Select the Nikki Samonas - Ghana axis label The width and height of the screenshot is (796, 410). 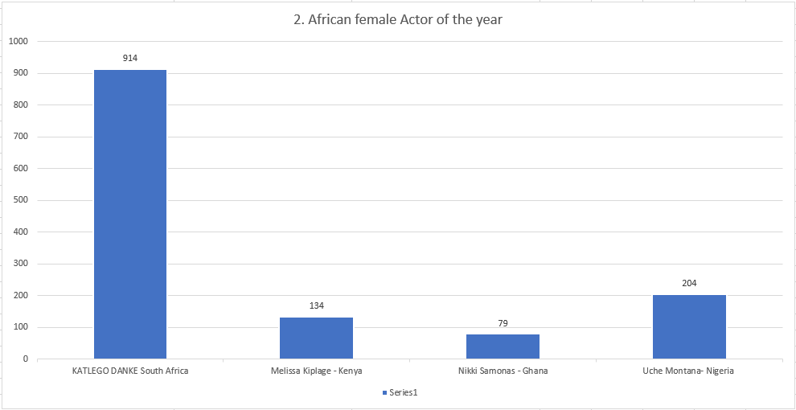pyautogui.click(x=503, y=371)
